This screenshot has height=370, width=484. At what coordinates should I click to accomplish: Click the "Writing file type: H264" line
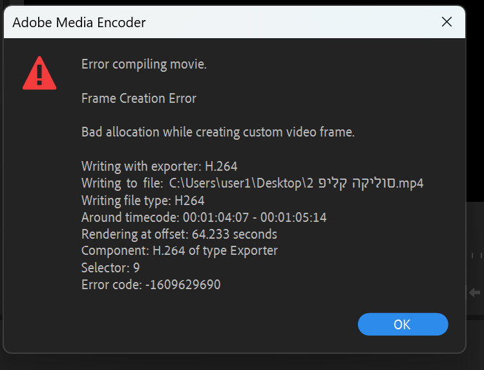pyautogui.click(x=142, y=200)
